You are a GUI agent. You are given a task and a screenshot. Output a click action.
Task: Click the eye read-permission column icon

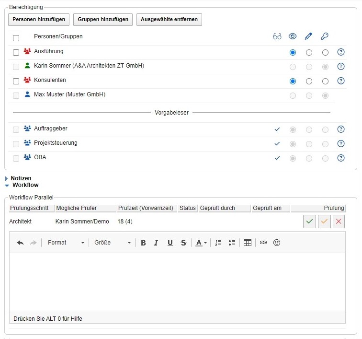pos(293,36)
